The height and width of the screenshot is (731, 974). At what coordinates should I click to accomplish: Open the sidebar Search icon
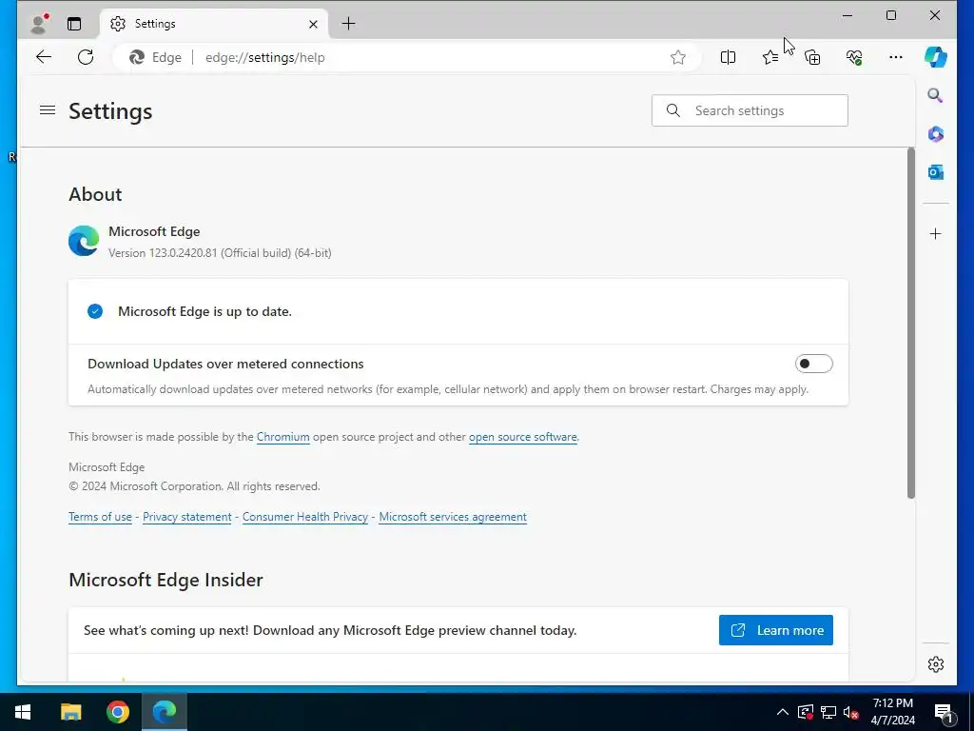[936, 96]
